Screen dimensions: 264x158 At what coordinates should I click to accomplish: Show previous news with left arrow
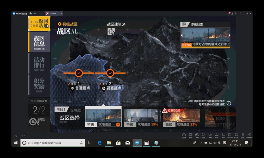click(182, 35)
